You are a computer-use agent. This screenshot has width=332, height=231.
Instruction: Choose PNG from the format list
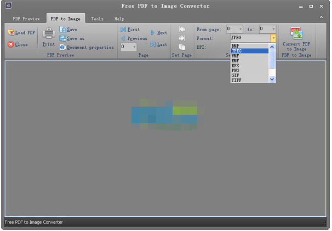[250, 71]
